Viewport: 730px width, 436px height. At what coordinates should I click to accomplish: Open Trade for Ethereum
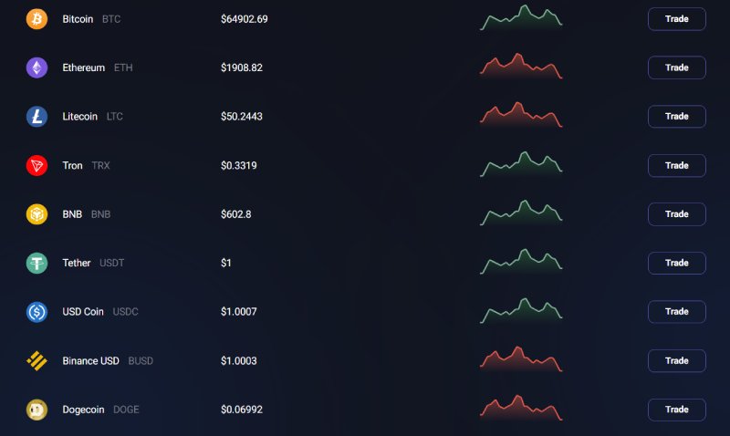[676, 67]
